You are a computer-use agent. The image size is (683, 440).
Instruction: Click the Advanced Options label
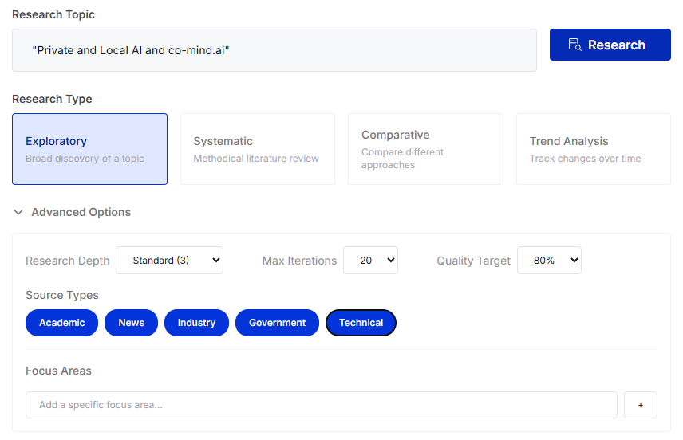tap(81, 212)
